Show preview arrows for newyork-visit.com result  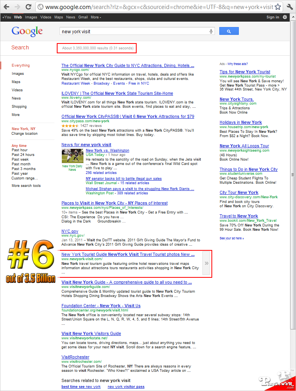[x=207, y=263]
